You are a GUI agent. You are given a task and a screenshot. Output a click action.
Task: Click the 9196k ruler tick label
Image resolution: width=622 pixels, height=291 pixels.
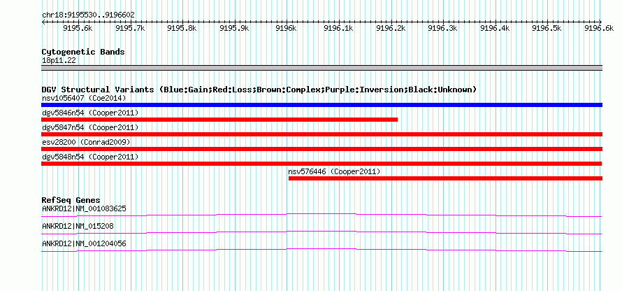287,28
